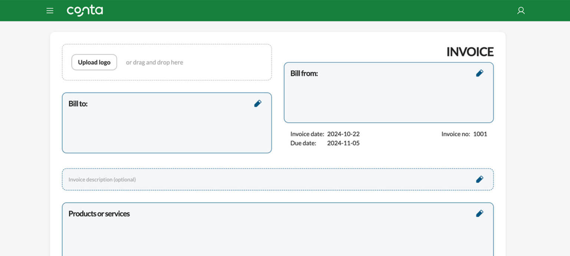The height and width of the screenshot is (256, 570).
Task: Open the user profile icon
Action: (x=521, y=11)
